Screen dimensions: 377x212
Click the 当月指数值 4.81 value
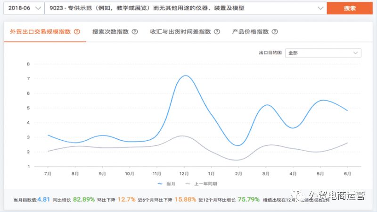coord(43,199)
